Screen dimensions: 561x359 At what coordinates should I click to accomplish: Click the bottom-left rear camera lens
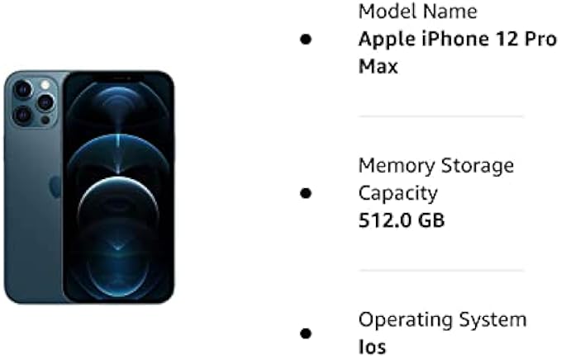[22, 115]
